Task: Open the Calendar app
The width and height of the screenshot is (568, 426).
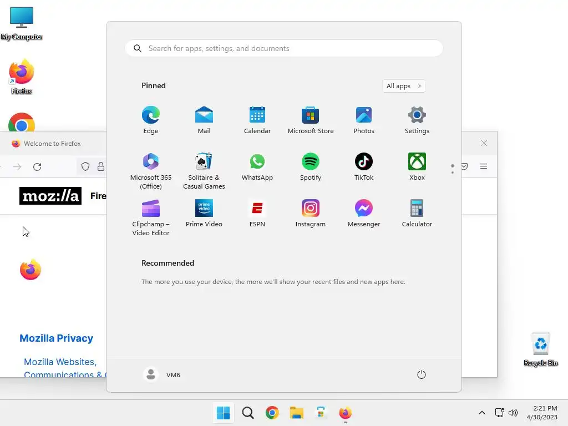Action: click(x=257, y=120)
